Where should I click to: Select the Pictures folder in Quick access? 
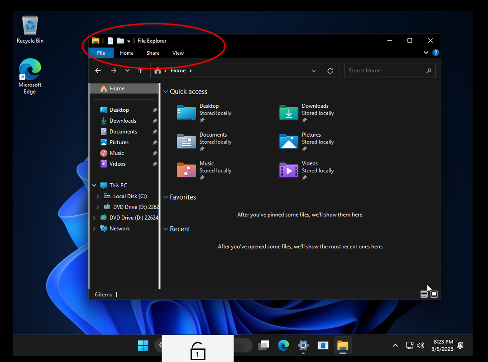point(307,142)
